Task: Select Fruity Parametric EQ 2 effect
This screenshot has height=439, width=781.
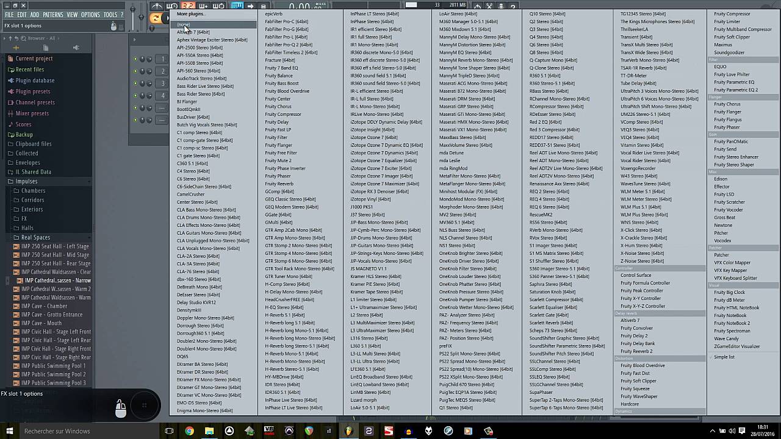Action: [736, 90]
